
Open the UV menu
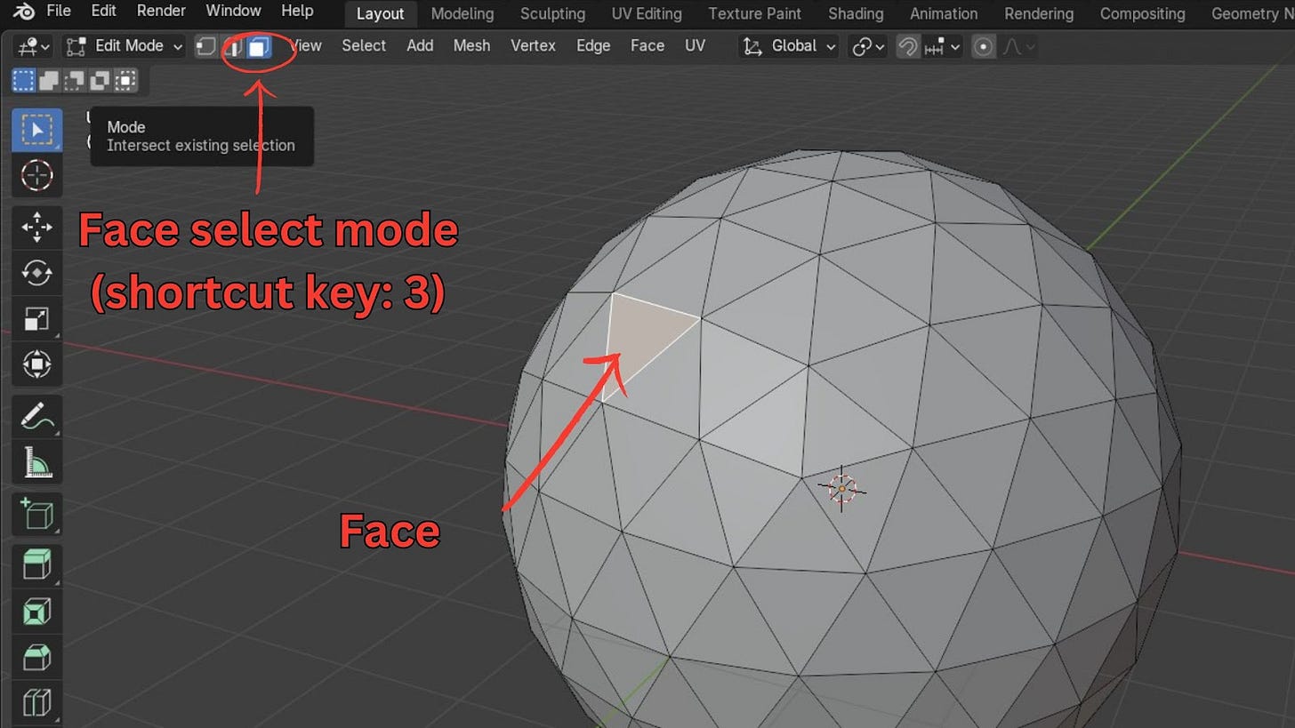696,46
